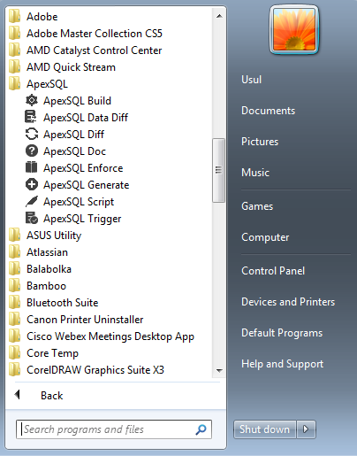This screenshot has height=456, width=357.
Task: Launch ApexSQL Data Diff icon
Action: 31,117
